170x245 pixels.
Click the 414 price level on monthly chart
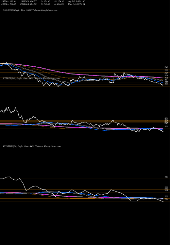pos(166,177)
